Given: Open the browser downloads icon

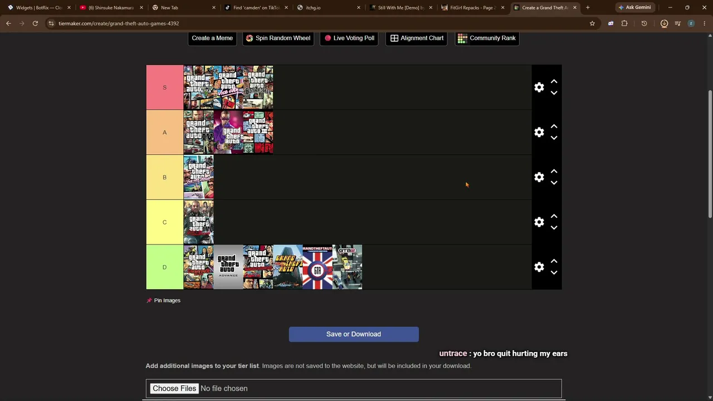Looking at the screenshot, I should 664,23.
